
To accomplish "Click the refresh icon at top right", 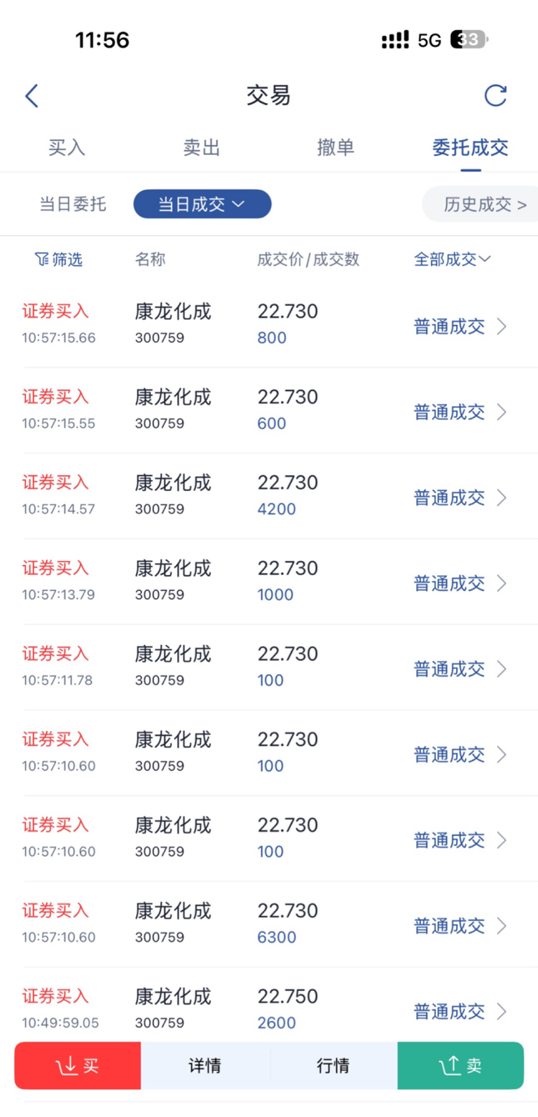I will point(495,95).
